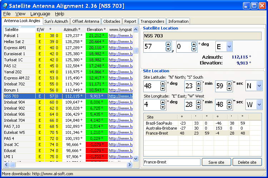This screenshot has height=178, width=268.
Task: Decrease site latitude minutes down arrow
Action: 198,88
